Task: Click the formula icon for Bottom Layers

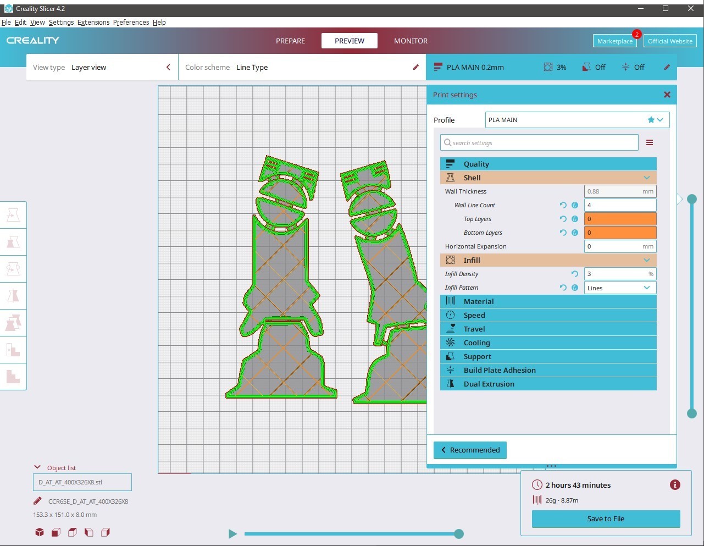Action: pos(575,233)
